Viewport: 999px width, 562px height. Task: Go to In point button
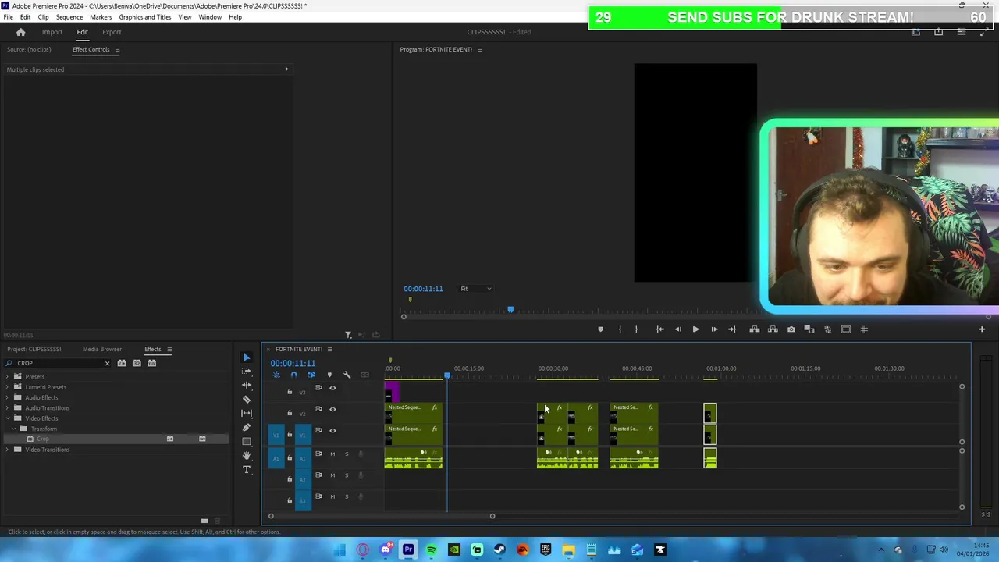click(659, 329)
